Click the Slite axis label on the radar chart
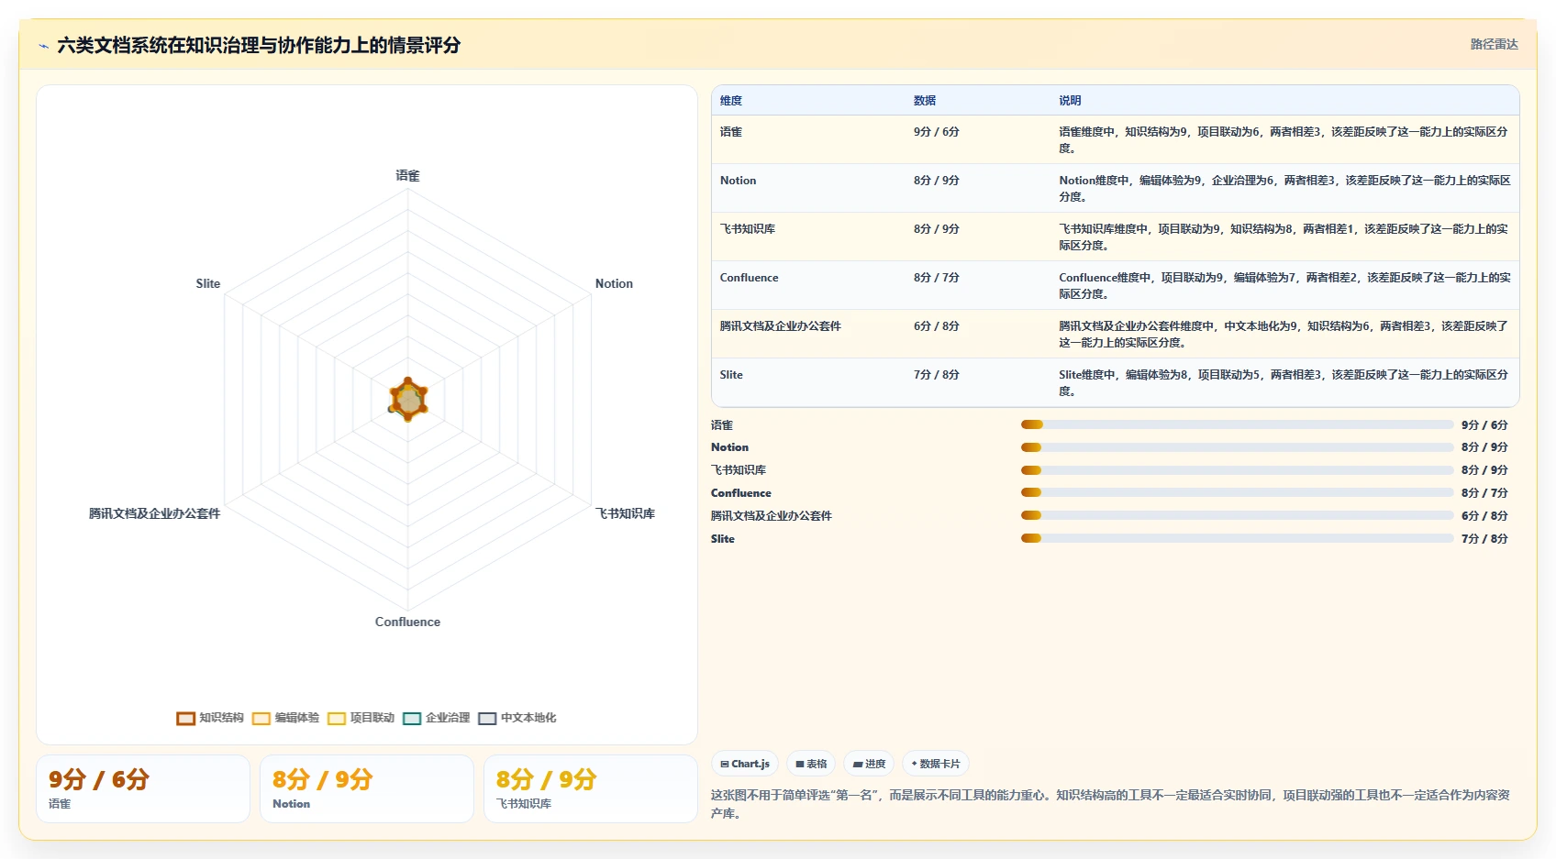Image resolution: width=1556 pixels, height=859 pixels. click(x=208, y=283)
